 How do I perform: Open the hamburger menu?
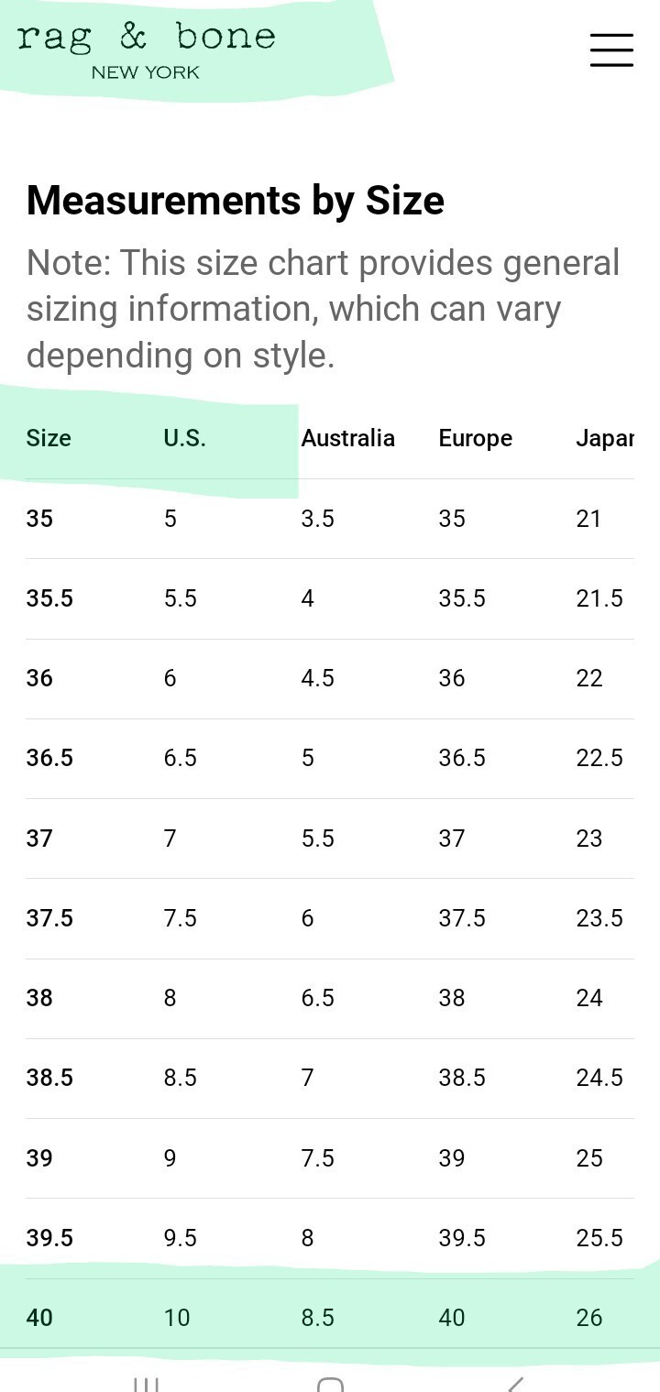611,49
